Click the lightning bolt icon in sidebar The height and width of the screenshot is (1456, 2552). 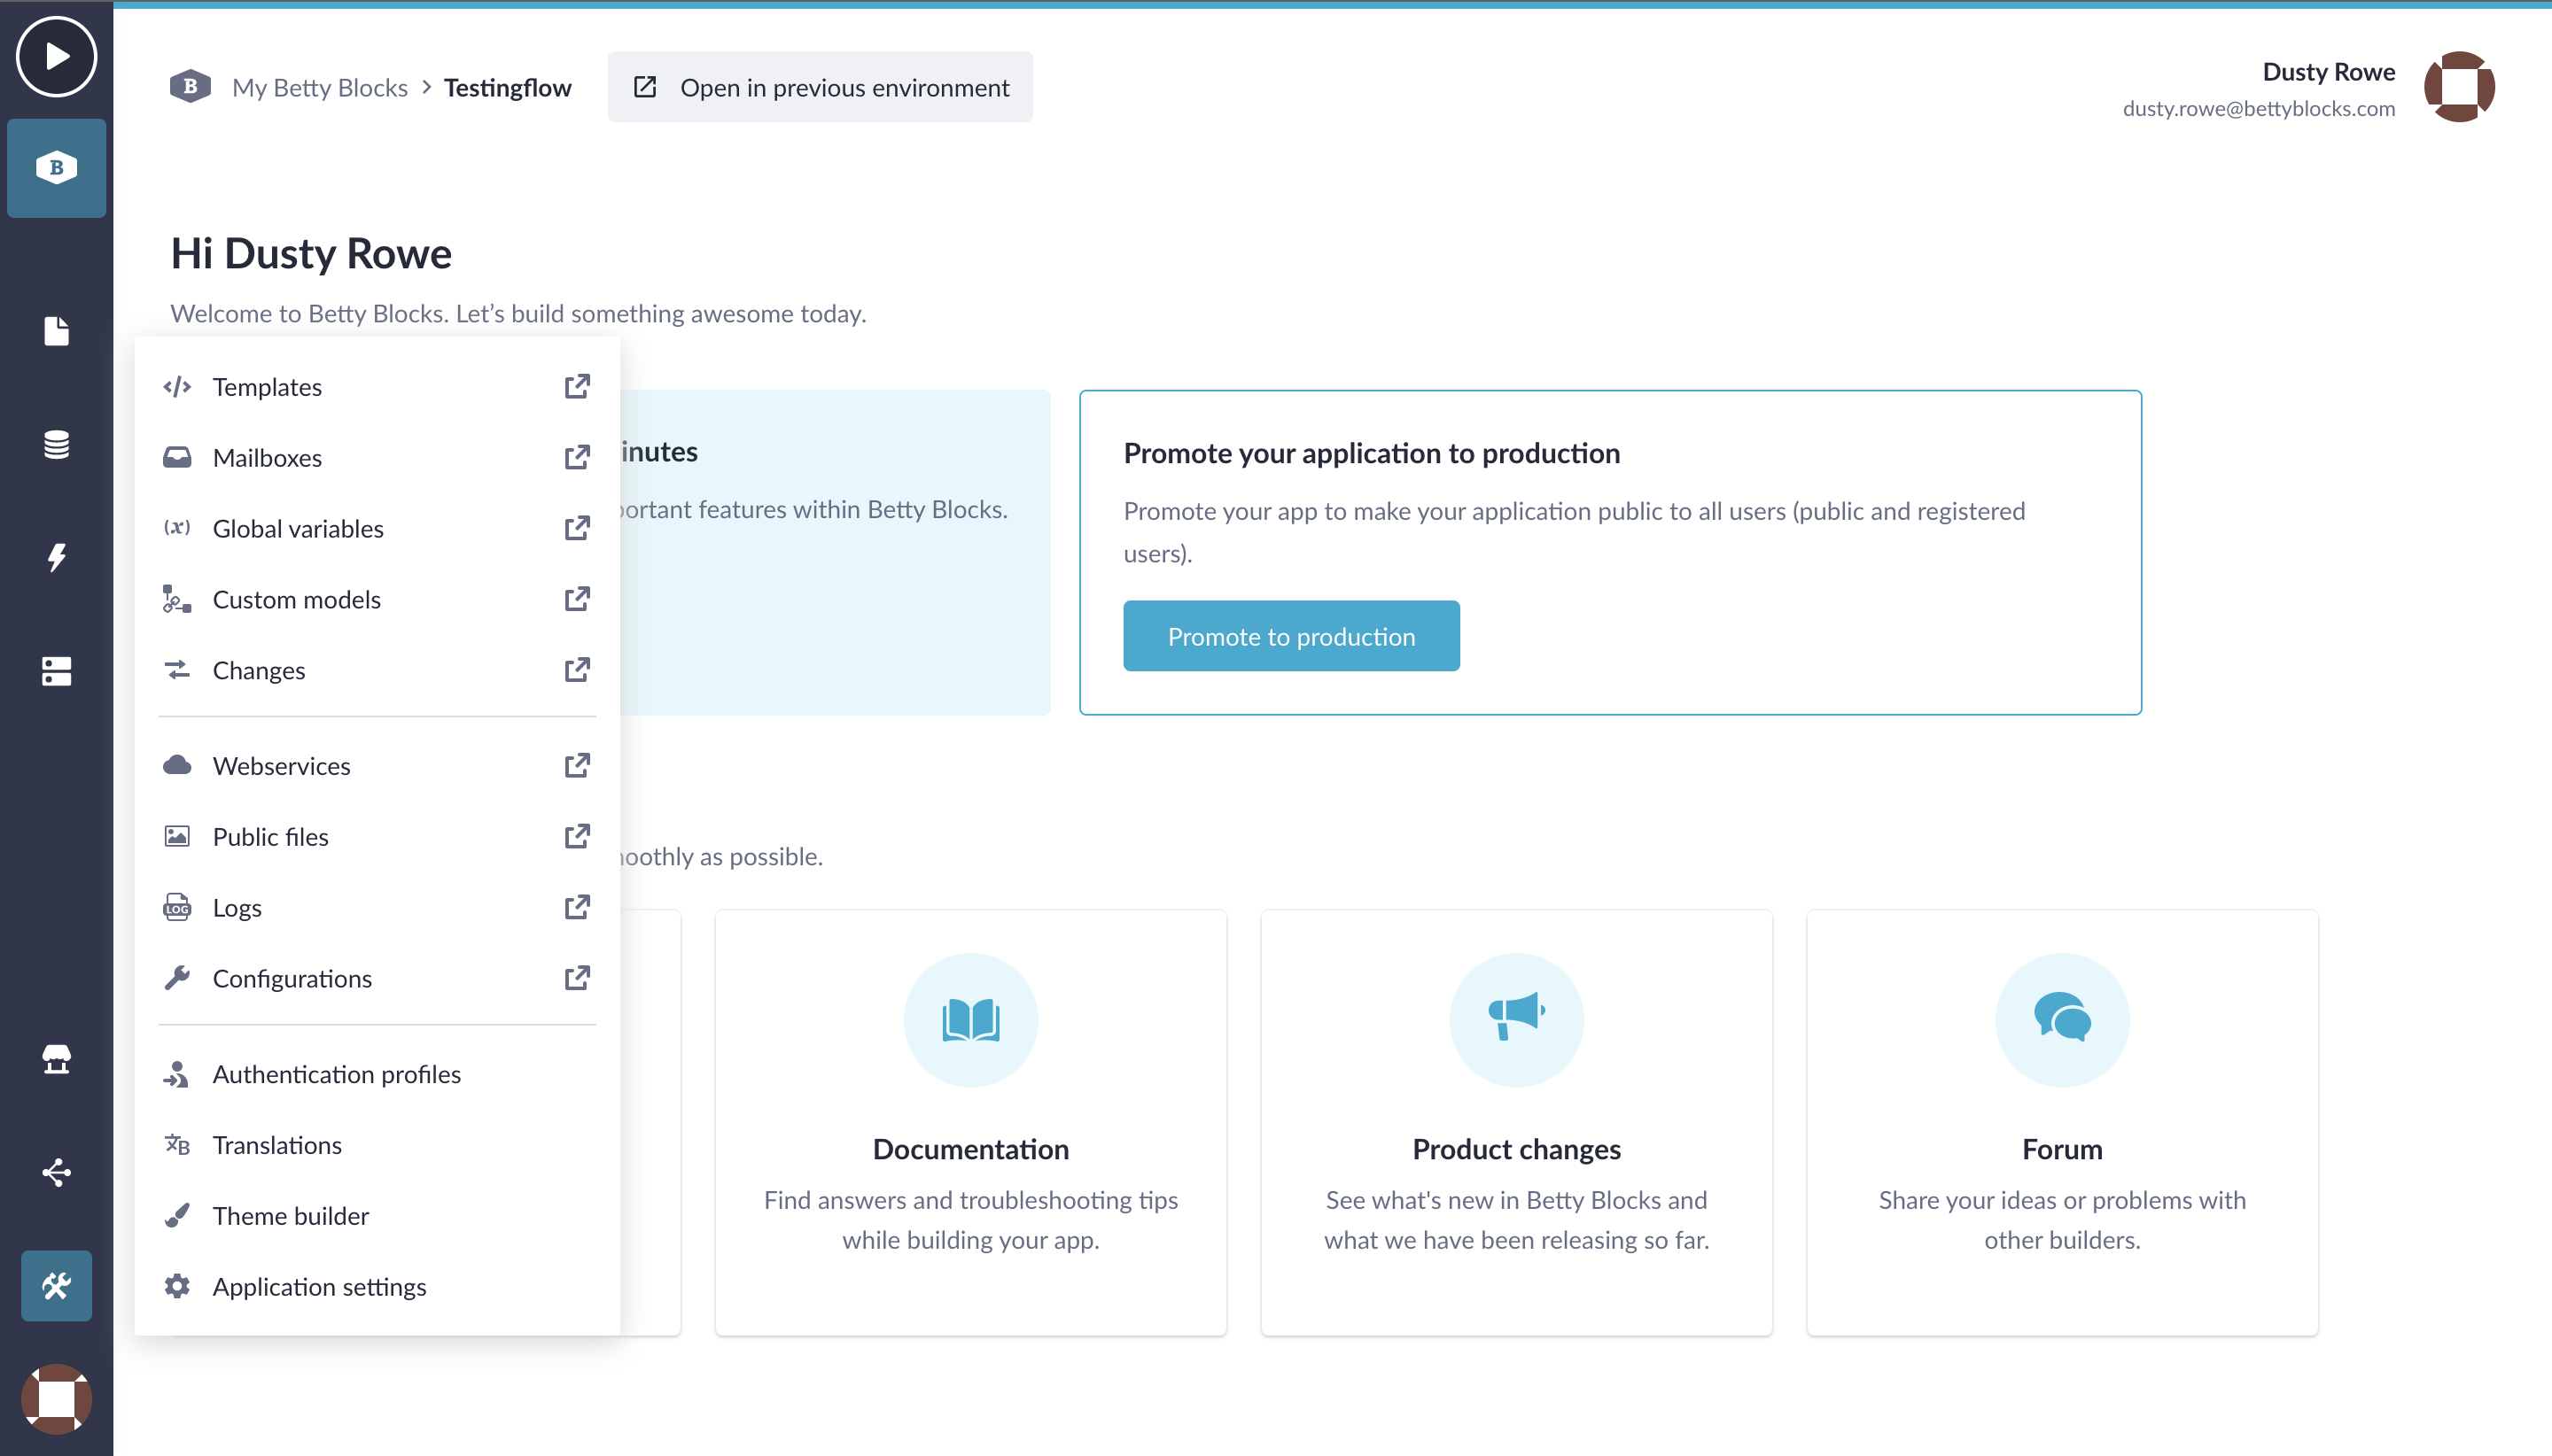tap(56, 557)
